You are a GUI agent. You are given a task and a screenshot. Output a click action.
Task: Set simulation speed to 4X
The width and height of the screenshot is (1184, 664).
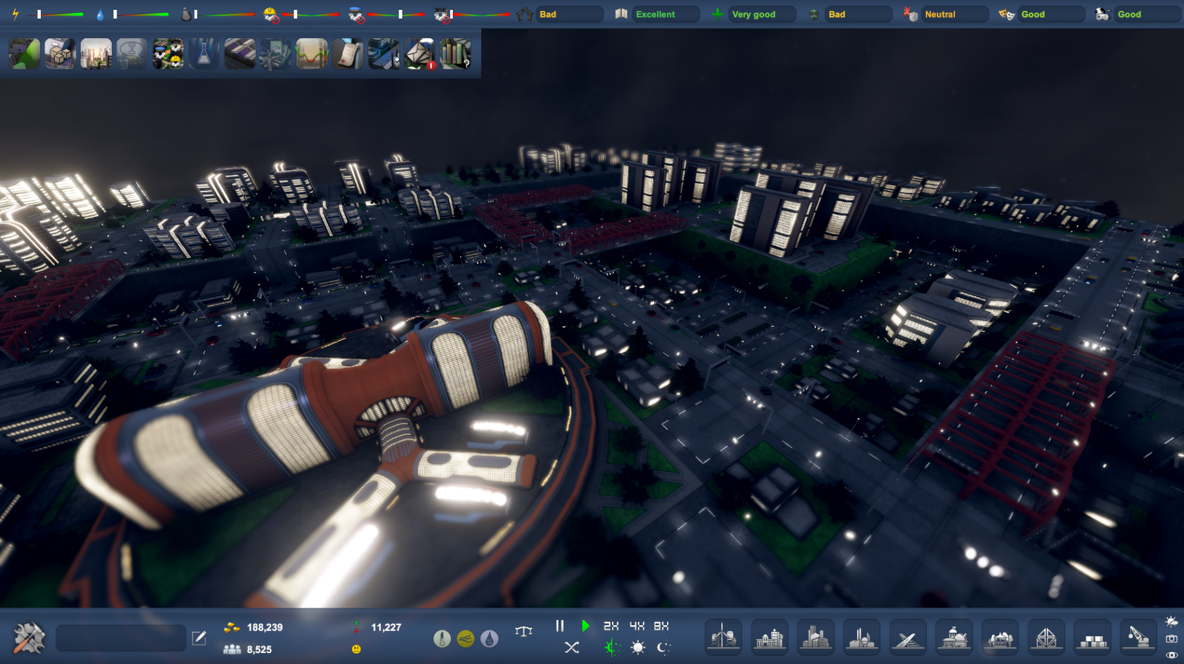coord(637,626)
